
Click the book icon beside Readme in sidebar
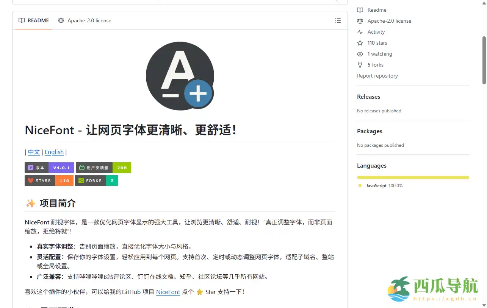(x=360, y=10)
